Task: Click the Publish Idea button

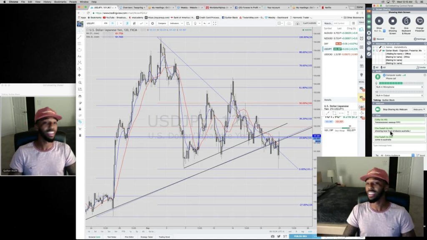Action: 300,237
